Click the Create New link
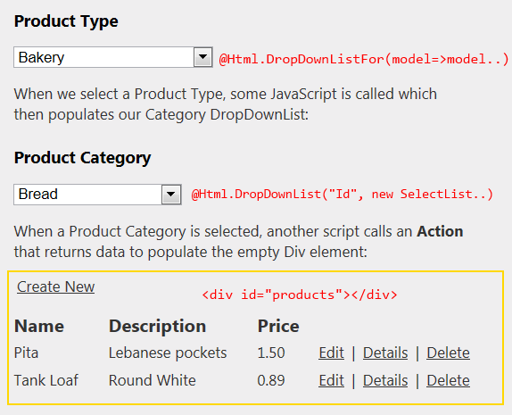 point(56,286)
